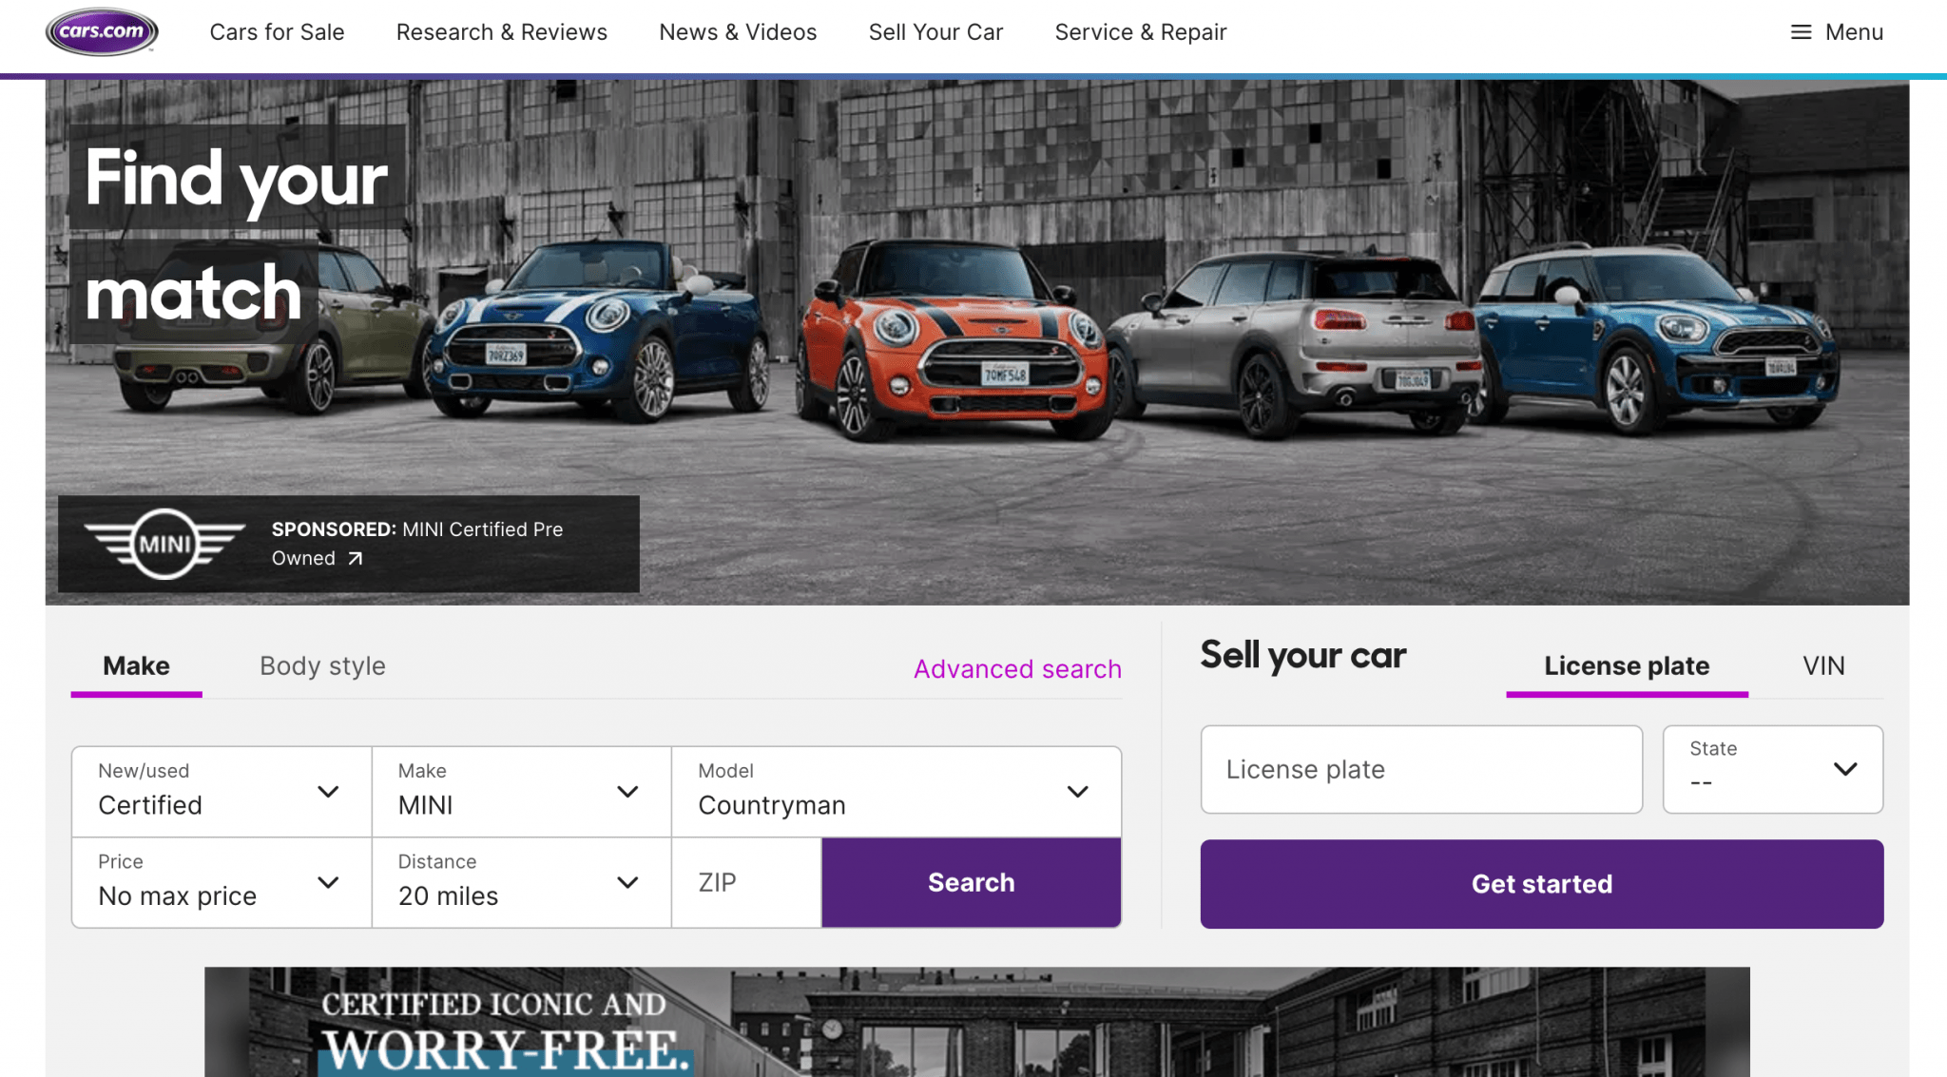Open the New/used dropdown showing Certified

[220, 790]
